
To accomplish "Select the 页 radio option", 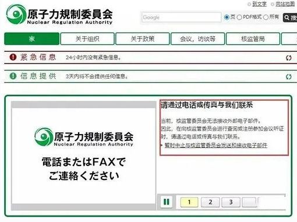I will [227, 17].
